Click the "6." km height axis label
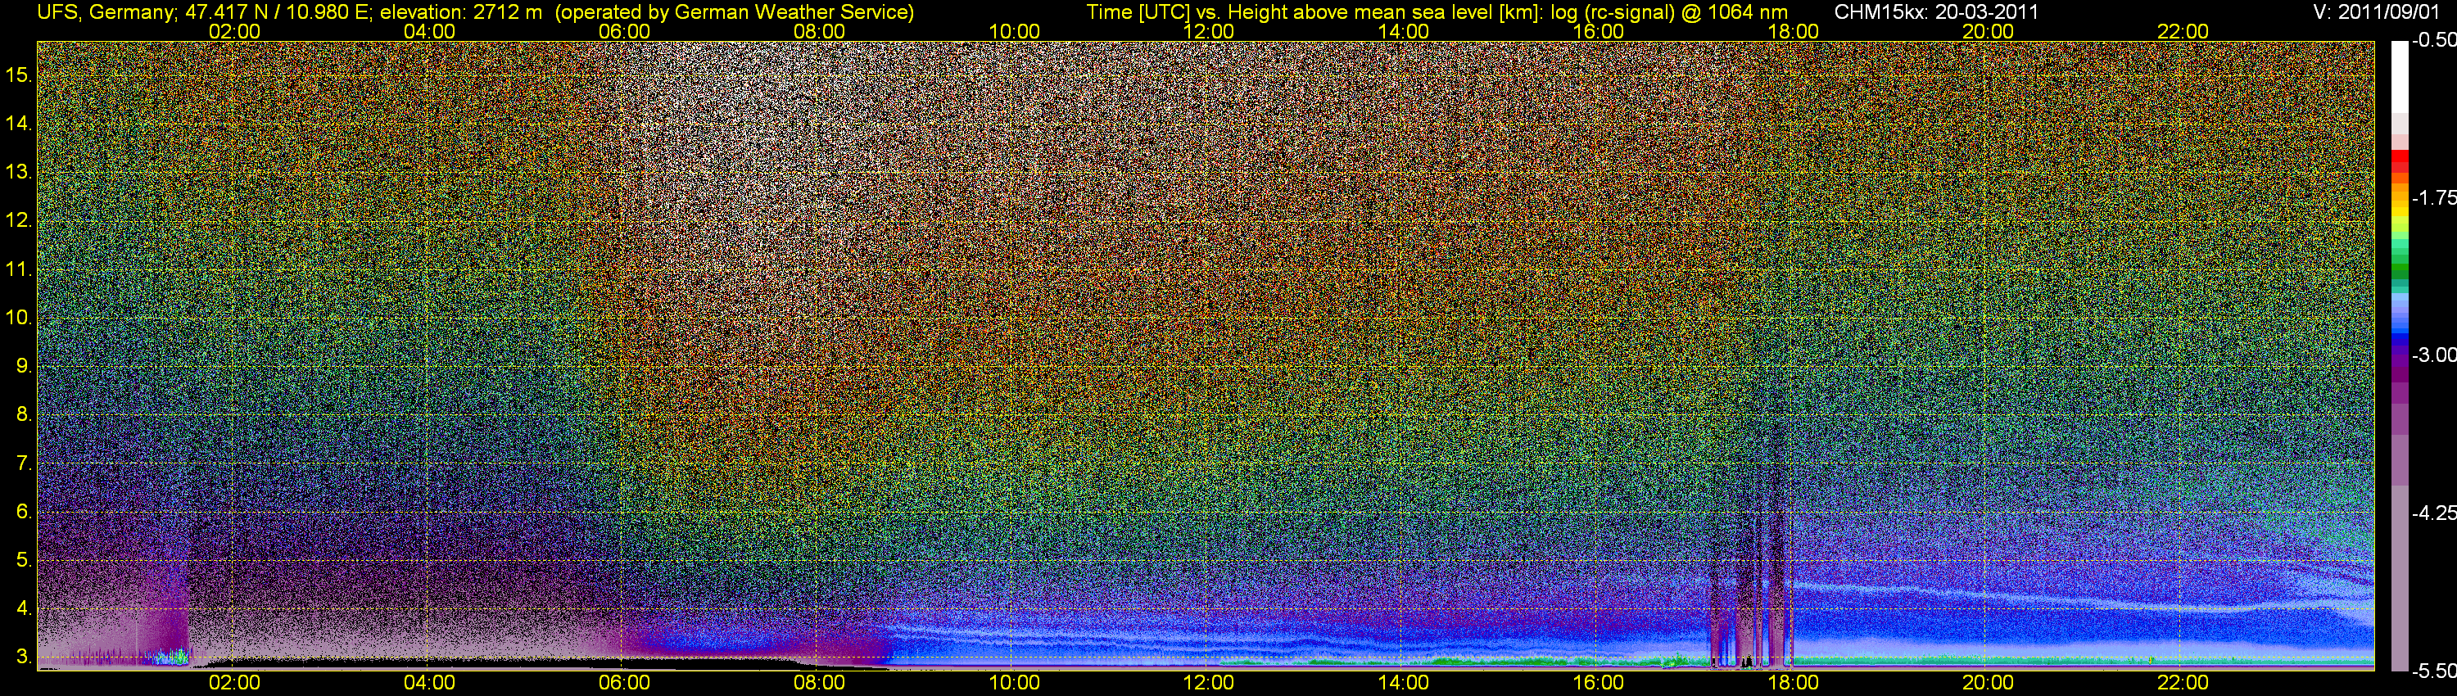Viewport: 2457px width, 696px height. click(x=24, y=512)
